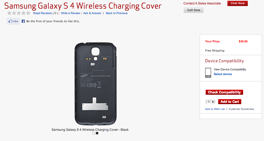Image resolution: width=264 pixels, height=141 pixels.
Task: Click the Check Compatibility button
Action: pos(224,92)
